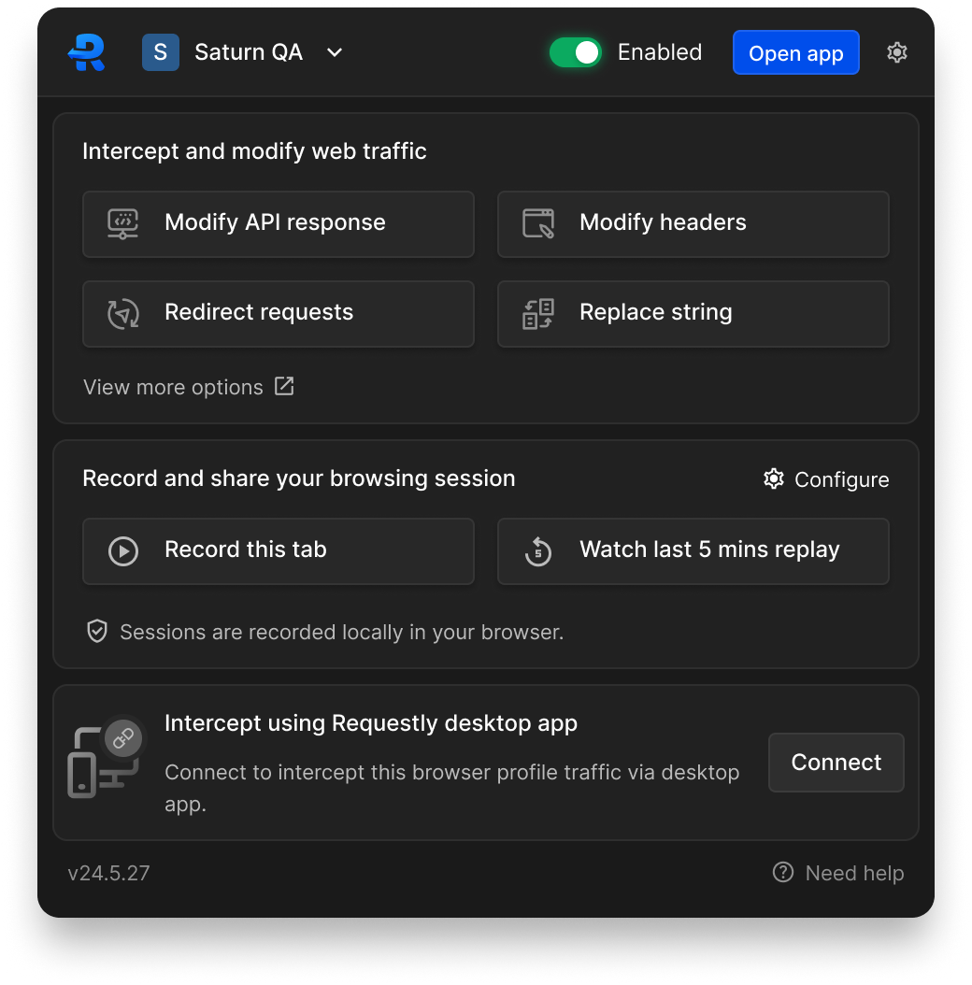Open settings via the header gear icon
This screenshot has width=972, height=985.
click(896, 52)
